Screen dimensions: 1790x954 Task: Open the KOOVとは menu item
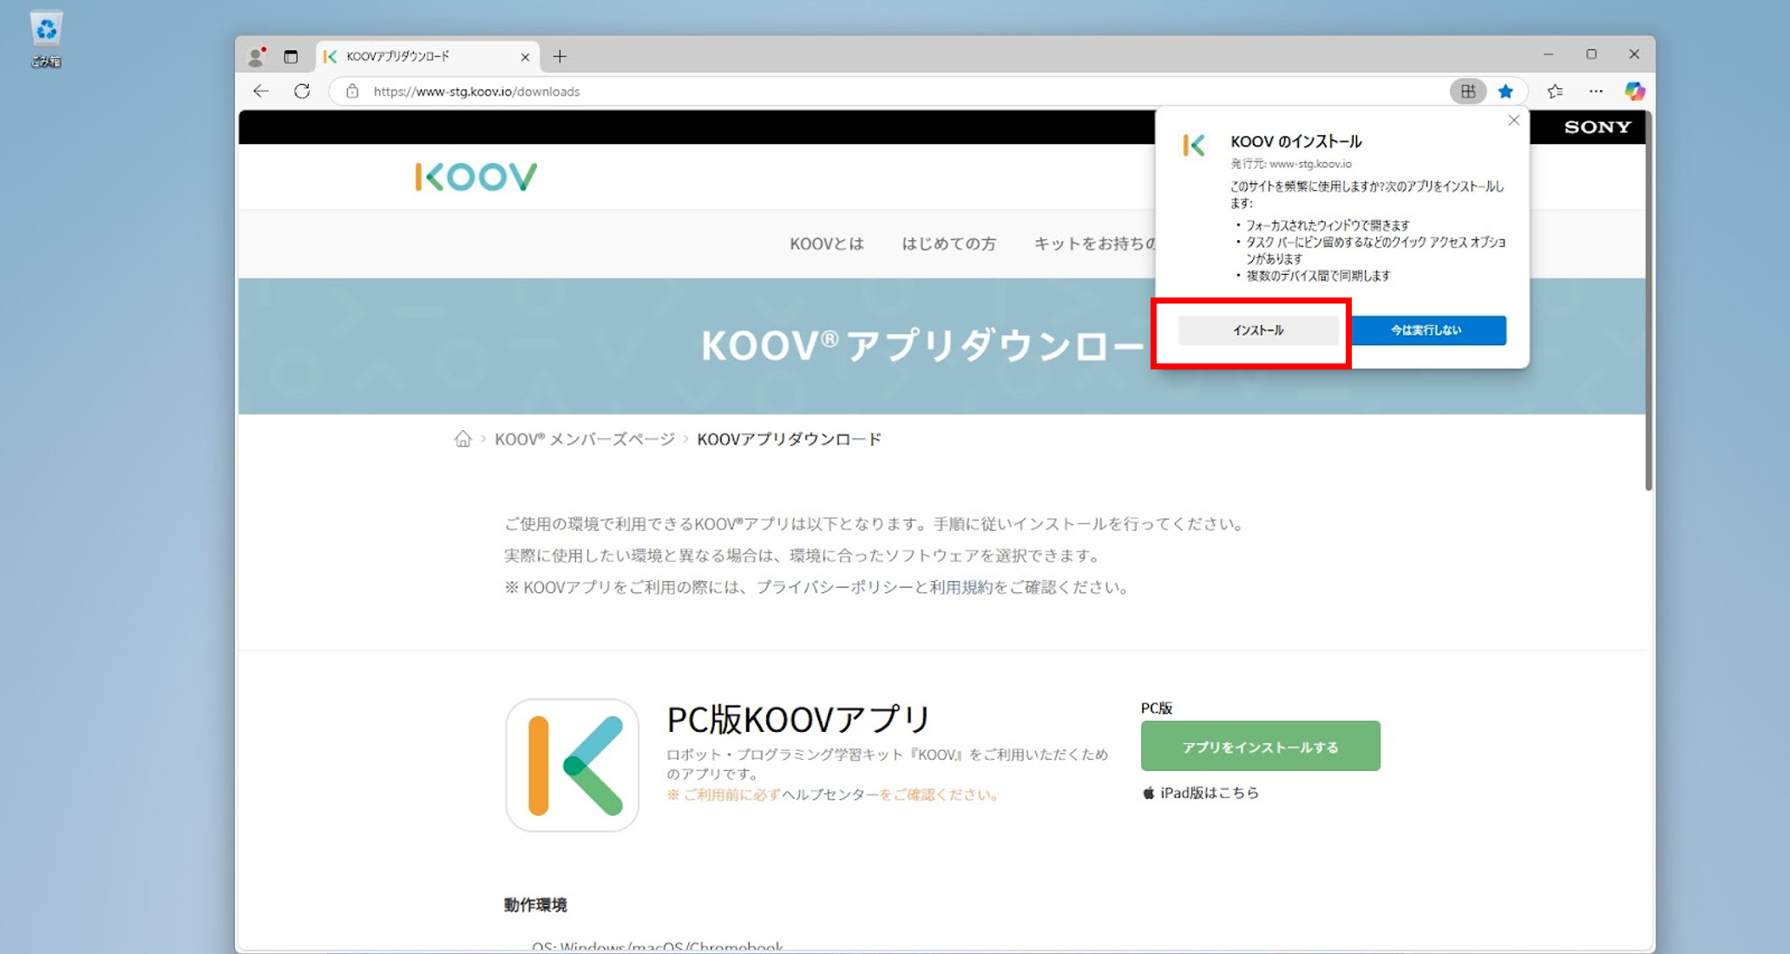[x=826, y=244]
